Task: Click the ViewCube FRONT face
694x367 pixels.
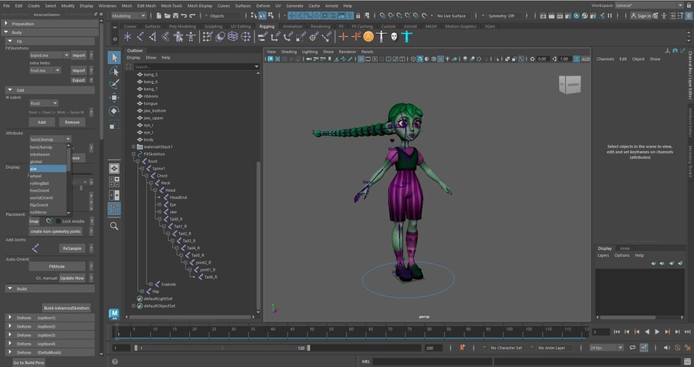Action: click(575, 86)
